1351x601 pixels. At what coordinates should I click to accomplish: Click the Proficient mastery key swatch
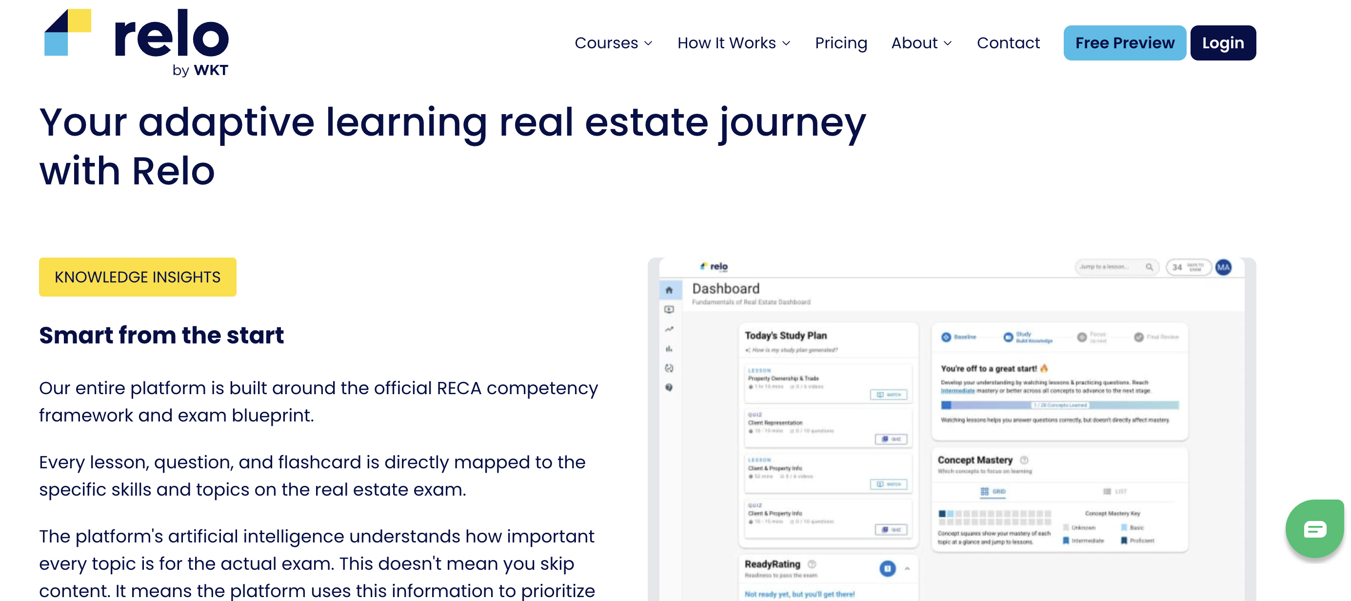tap(1123, 540)
